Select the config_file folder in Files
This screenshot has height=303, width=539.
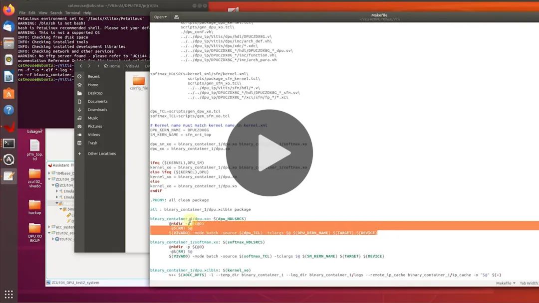(139, 83)
